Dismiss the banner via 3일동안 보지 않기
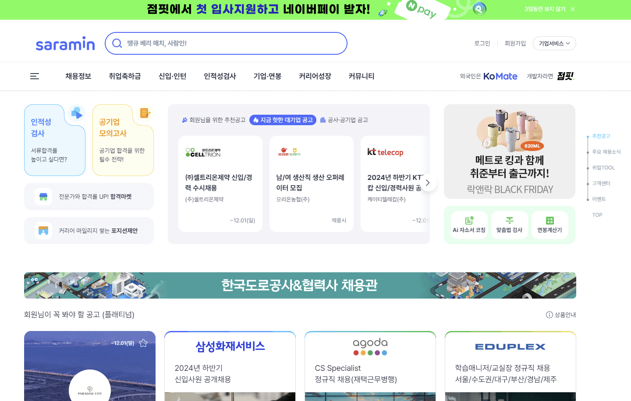 pos(546,9)
